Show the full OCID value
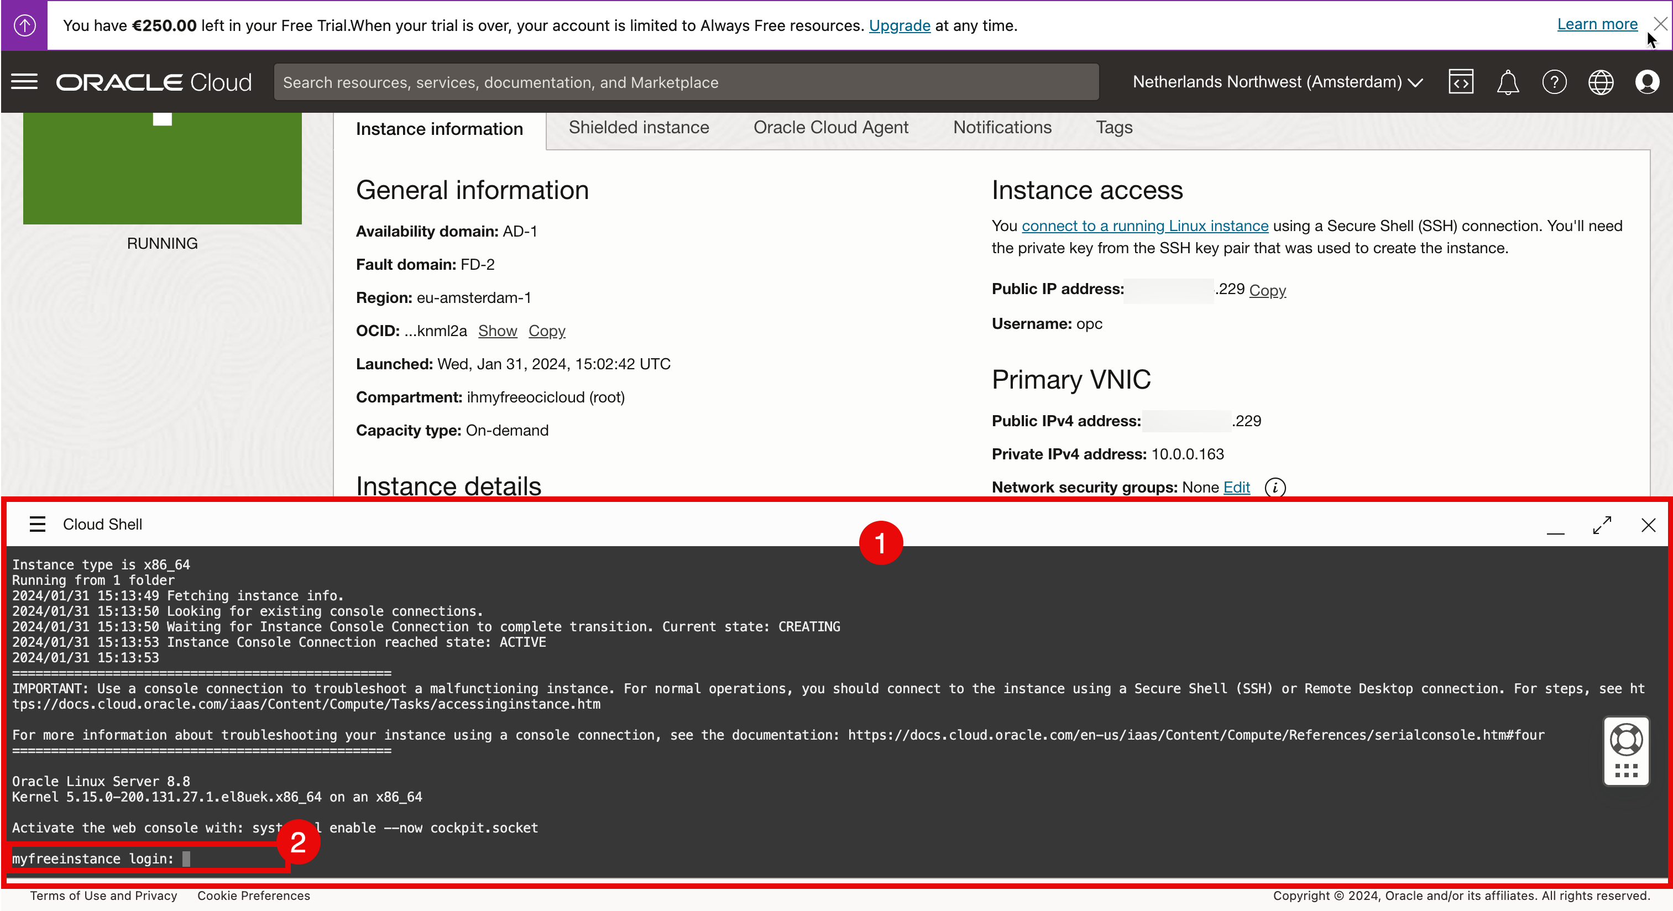 [x=498, y=331]
